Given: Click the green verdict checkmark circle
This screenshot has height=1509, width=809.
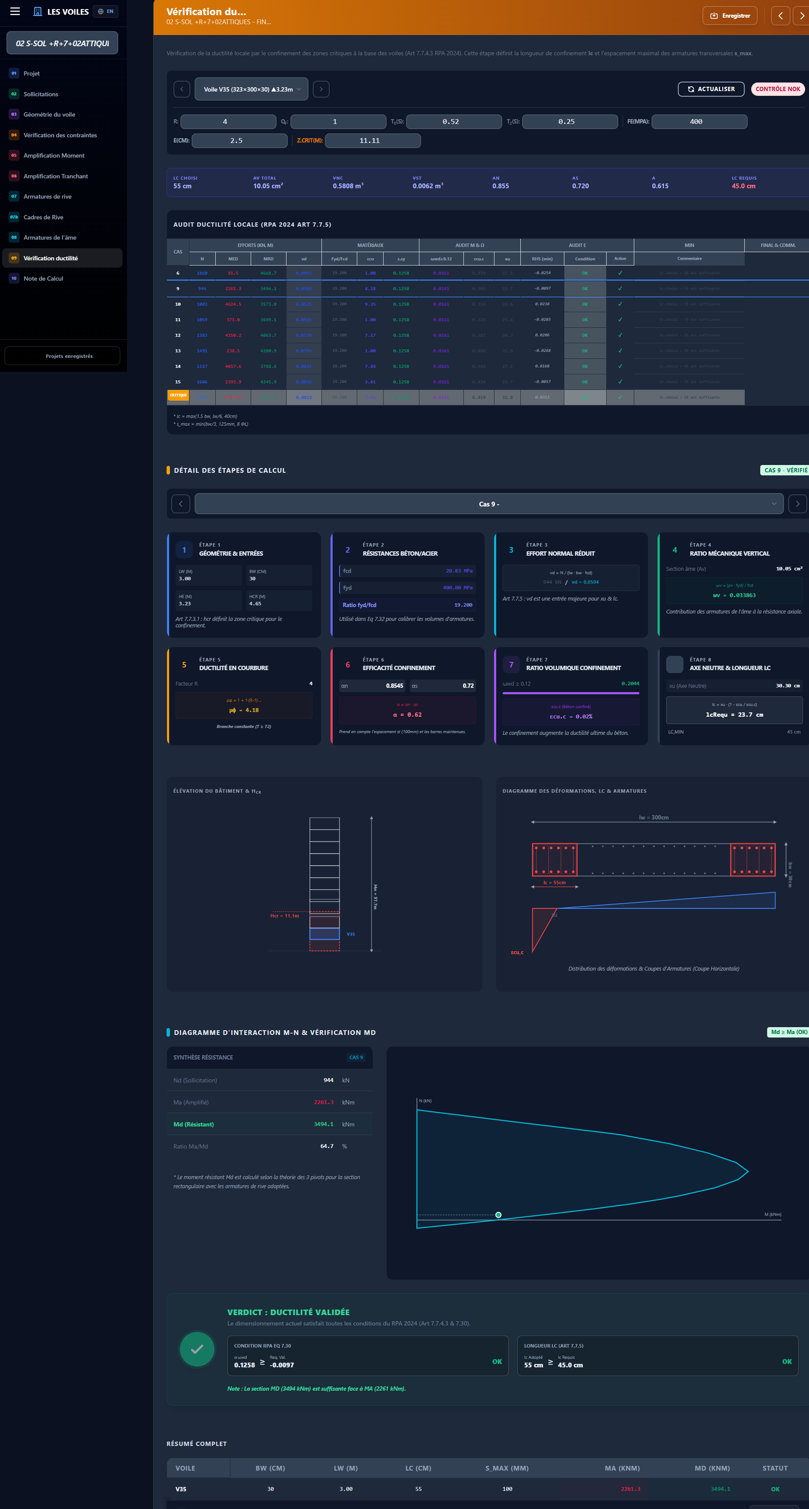Looking at the screenshot, I should point(197,1349).
